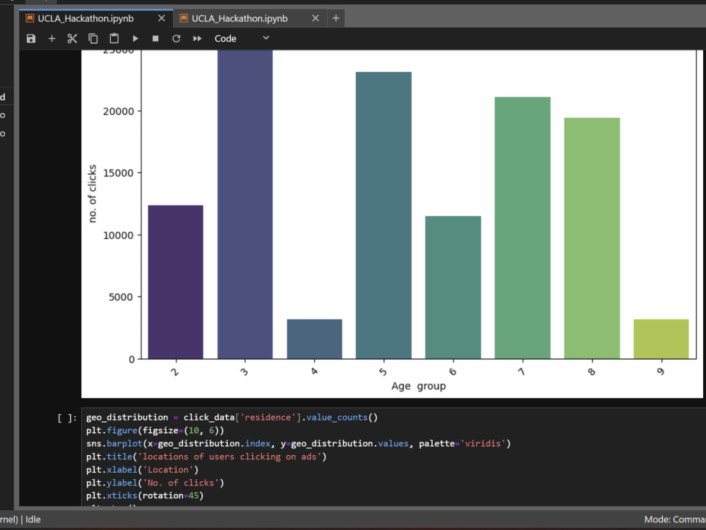Click the tallest bar for age group 3
This screenshot has height=530, width=706.
pyautogui.click(x=245, y=205)
